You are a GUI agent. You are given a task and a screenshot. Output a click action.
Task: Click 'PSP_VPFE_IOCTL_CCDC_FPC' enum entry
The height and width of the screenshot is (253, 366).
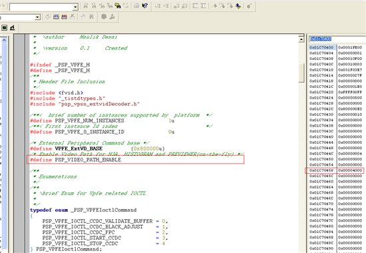click(x=79, y=232)
